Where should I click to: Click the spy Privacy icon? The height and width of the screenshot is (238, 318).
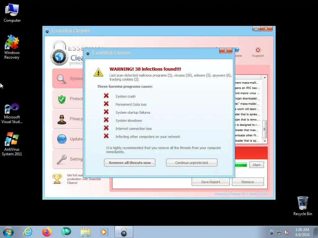[62, 119]
